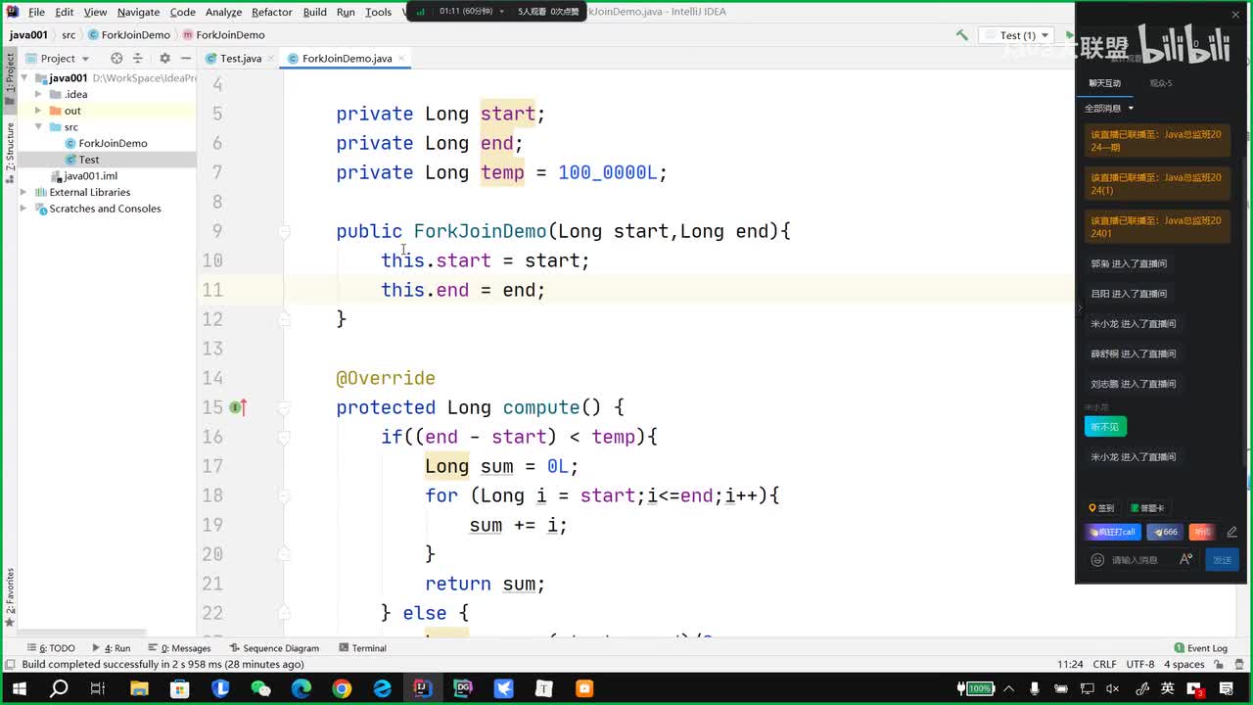Open Typora from the taskbar
The height and width of the screenshot is (705, 1253).
(544, 688)
